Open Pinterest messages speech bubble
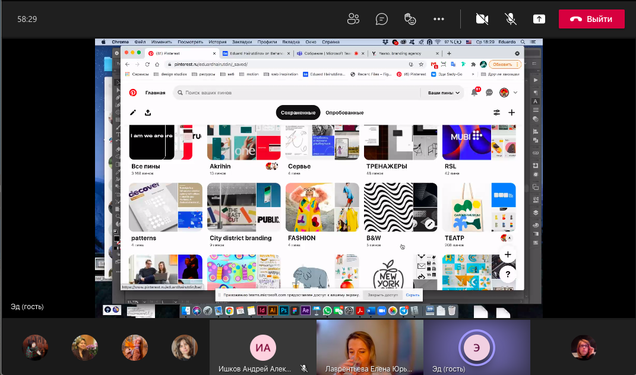This screenshot has height=375, width=636. coord(489,93)
